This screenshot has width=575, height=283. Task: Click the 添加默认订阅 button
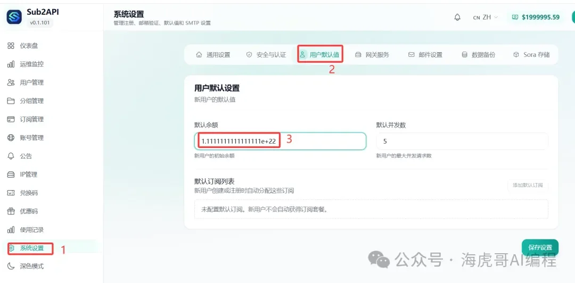click(x=528, y=185)
